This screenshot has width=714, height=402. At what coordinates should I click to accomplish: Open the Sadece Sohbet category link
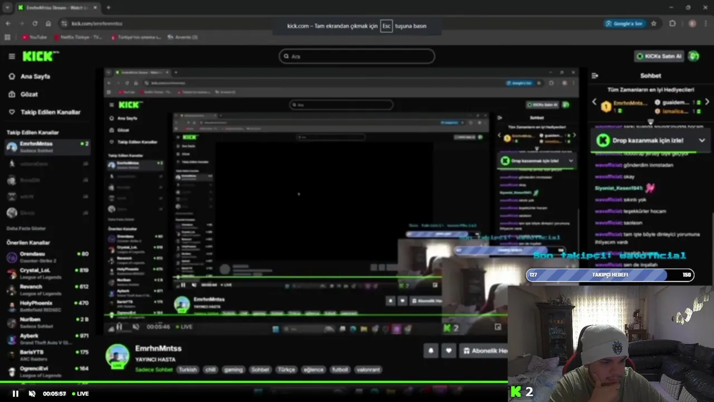[x=154, y=370]
